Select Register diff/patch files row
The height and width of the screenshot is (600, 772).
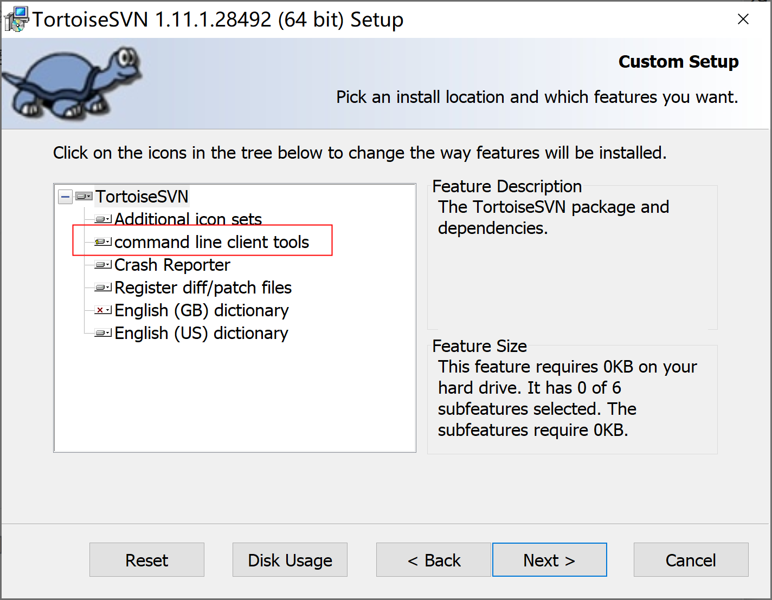pyautogui.click(x=203, y=288)
